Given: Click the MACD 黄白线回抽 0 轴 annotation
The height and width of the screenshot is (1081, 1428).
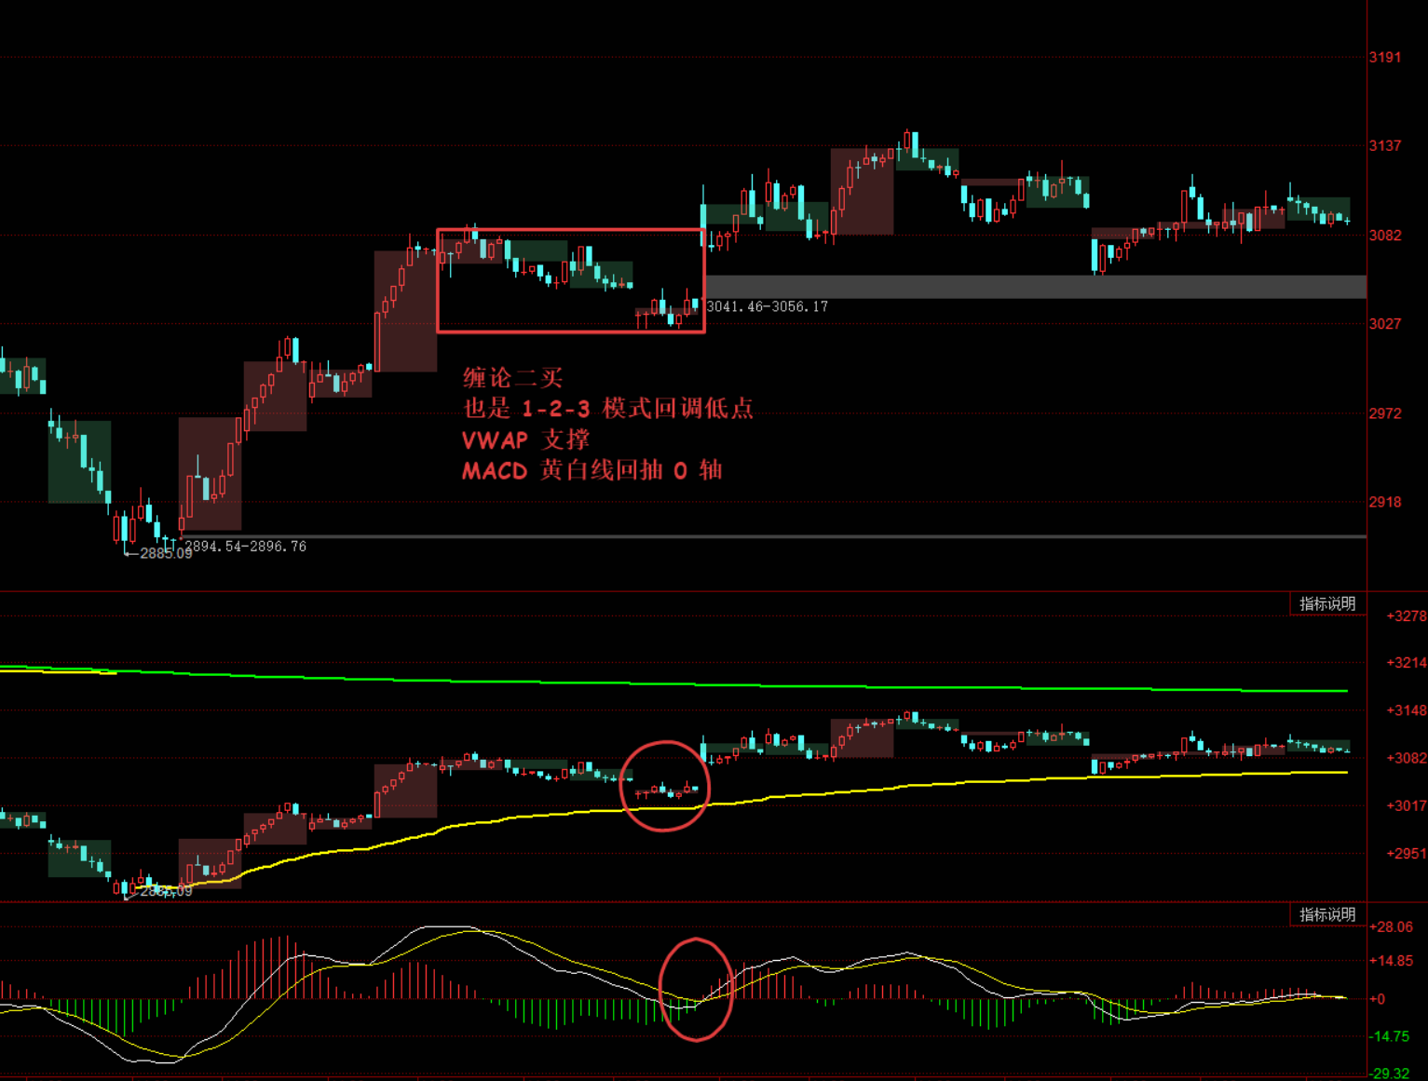Looking at the screenshot, I should pyautogui.click(x=592, y=470).
